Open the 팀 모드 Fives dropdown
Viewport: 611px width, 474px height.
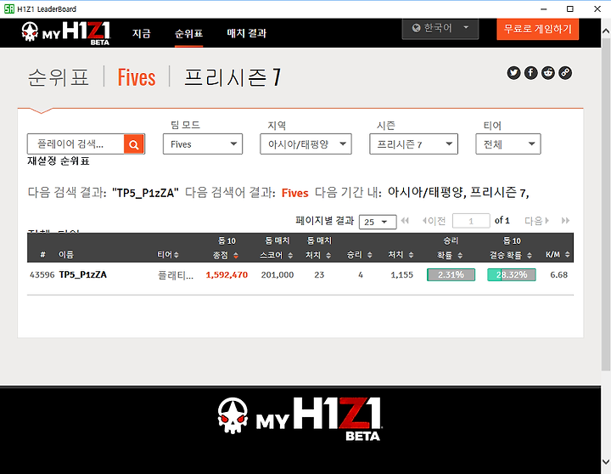(203, 144)
